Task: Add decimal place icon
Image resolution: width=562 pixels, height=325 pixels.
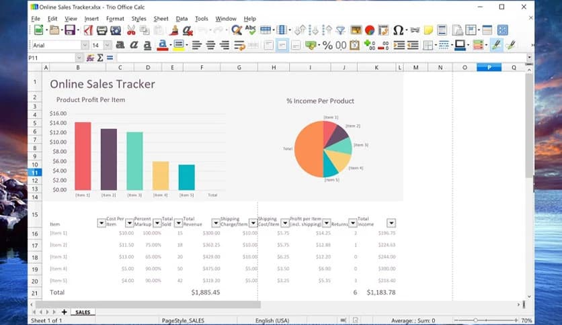Action: pos(369,45)
